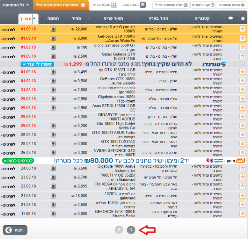Screen dimensions: 248x239
Task: Expand details of the GIGABYTE 1080TI AORUS 3,300 row
Action: click(x=8, y=117)
